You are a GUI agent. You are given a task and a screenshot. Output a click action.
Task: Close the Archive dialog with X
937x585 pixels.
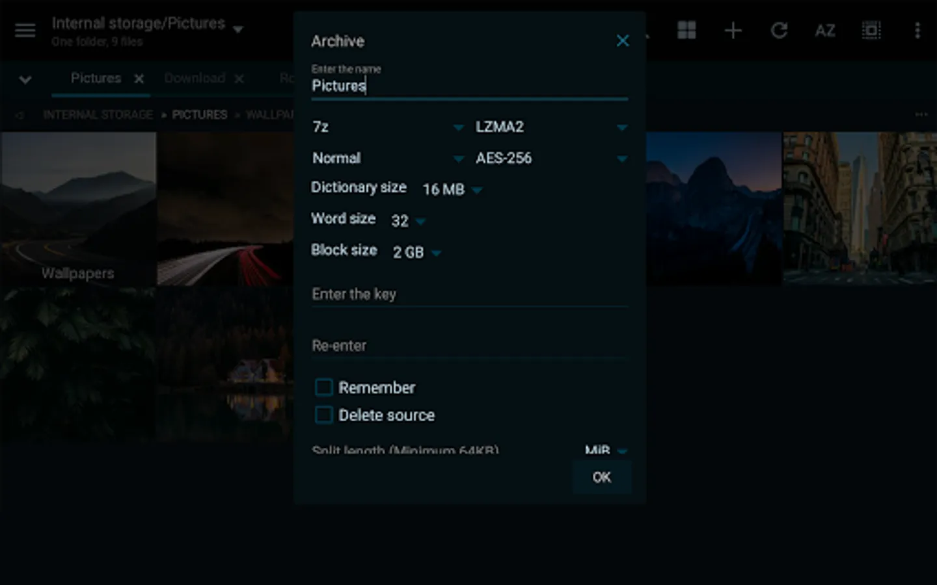[623, 41]
